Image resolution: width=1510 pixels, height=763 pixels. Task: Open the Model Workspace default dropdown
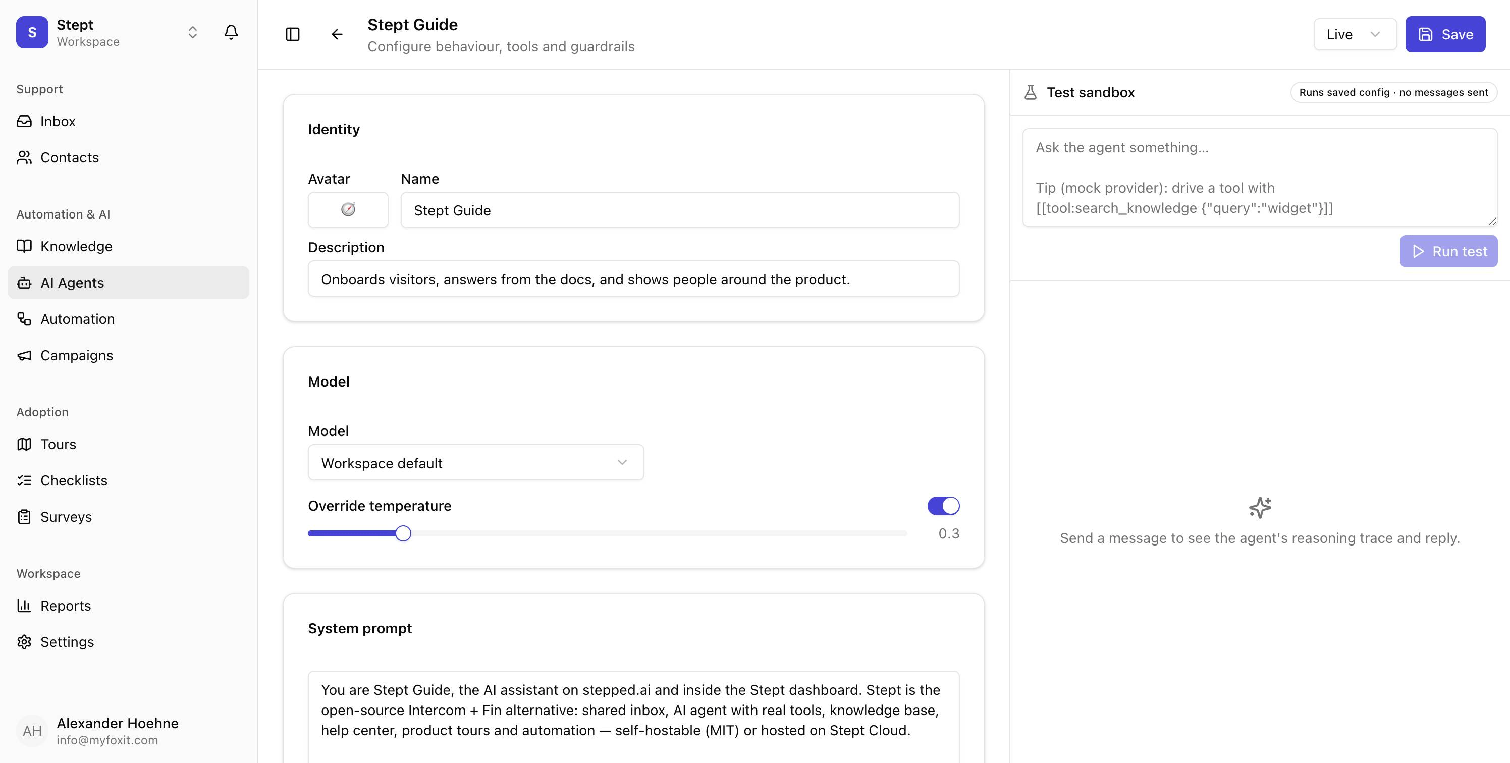coord(475,463)
